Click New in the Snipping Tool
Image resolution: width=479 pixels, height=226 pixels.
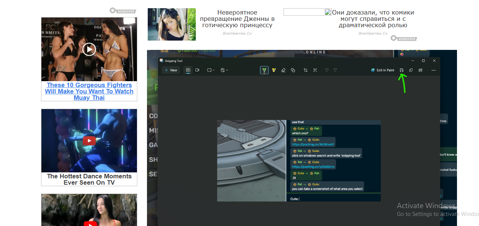coord(171,70)
